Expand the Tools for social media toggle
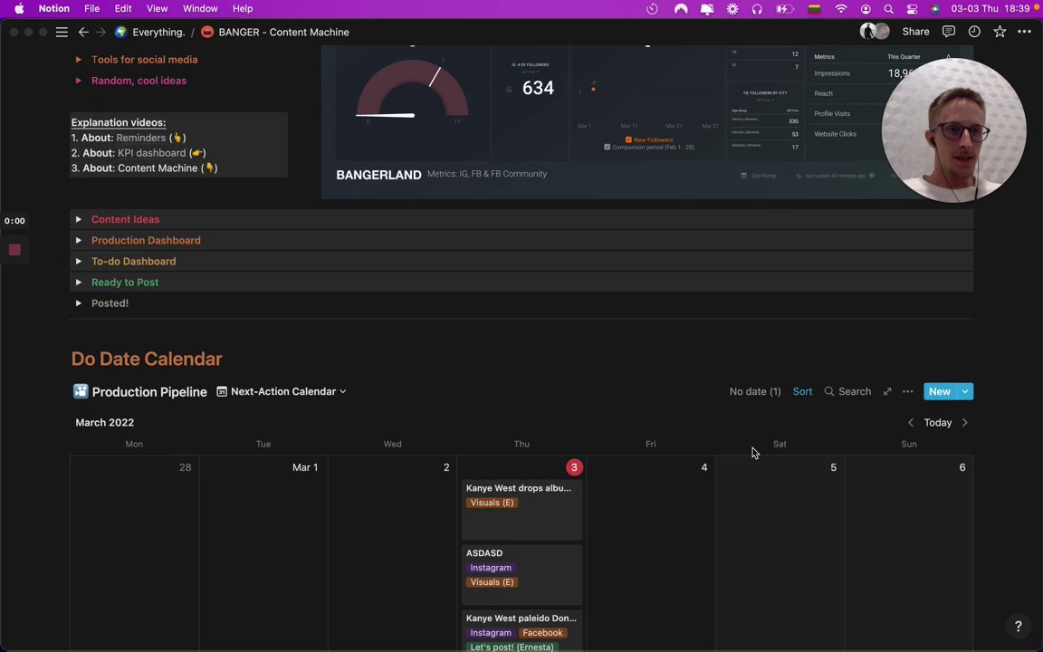This screenshot has width=1043, height=652. pos(79,59)
